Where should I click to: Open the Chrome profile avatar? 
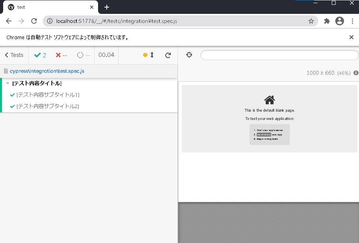340,21
